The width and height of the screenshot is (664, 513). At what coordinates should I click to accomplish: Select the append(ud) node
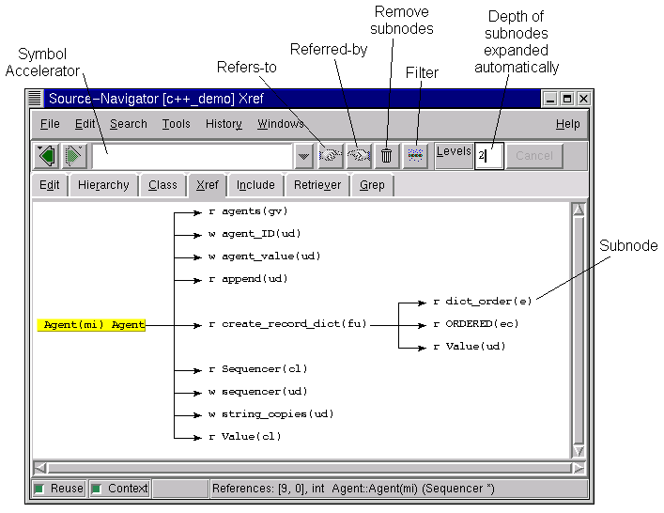pyautogui.click(x=249, y=279)
